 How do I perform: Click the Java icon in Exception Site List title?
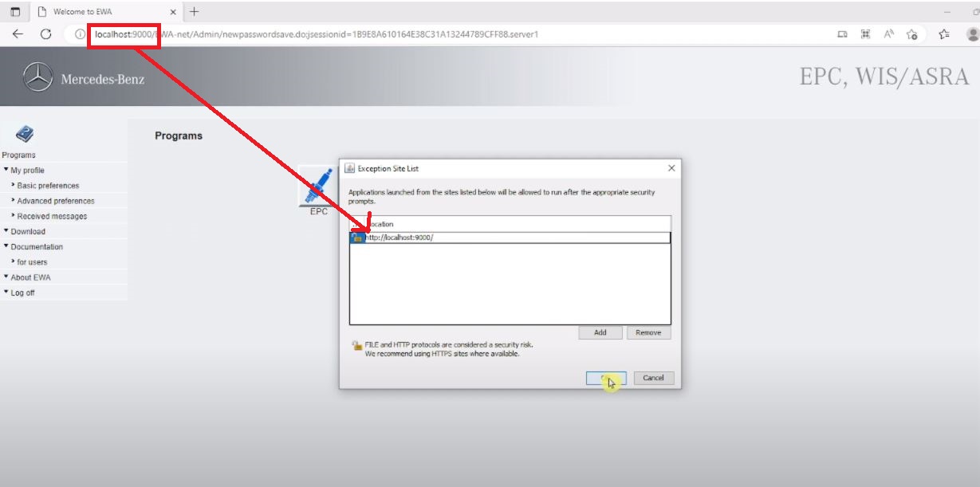coord(348,168)
